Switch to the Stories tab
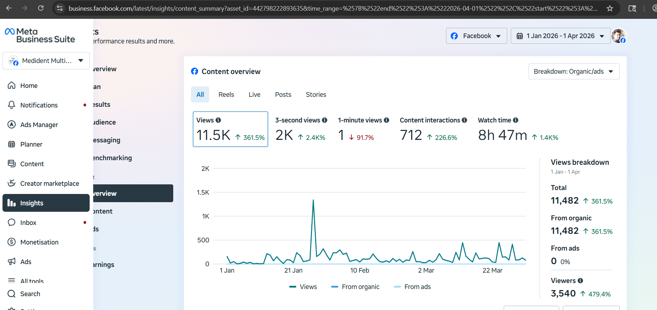 (x=316, y=95)
